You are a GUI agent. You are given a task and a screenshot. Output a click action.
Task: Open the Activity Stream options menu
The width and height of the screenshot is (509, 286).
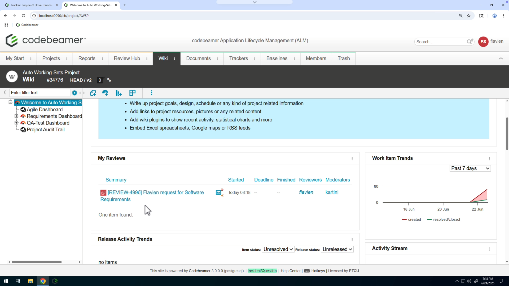tap(489, 249)
